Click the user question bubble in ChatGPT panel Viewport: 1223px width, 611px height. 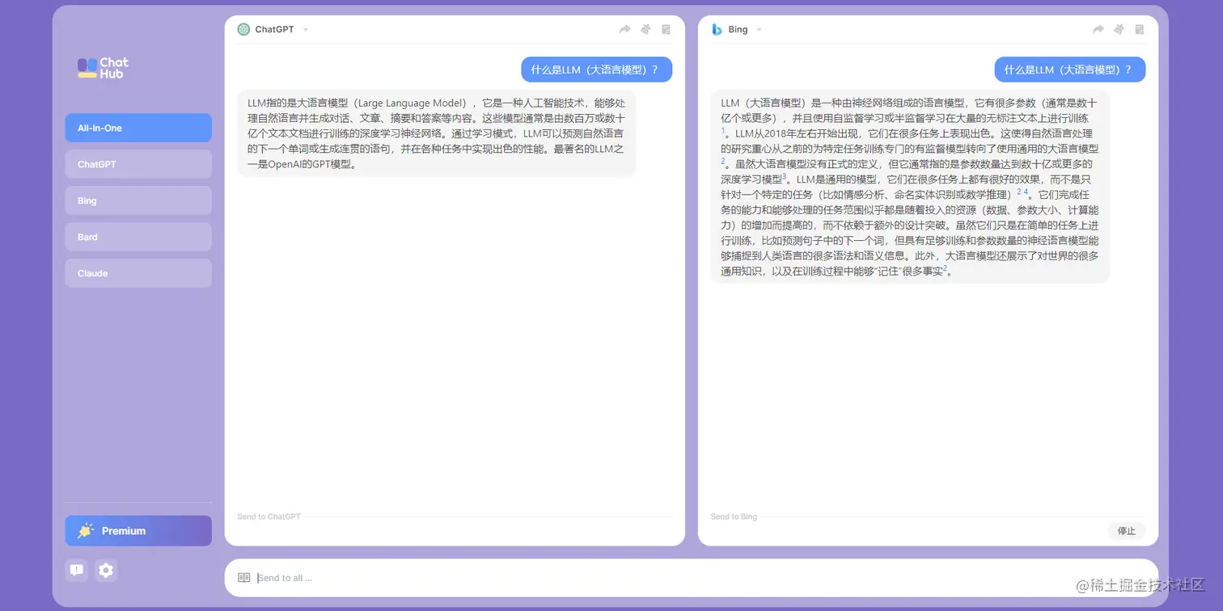click(596, 70)
